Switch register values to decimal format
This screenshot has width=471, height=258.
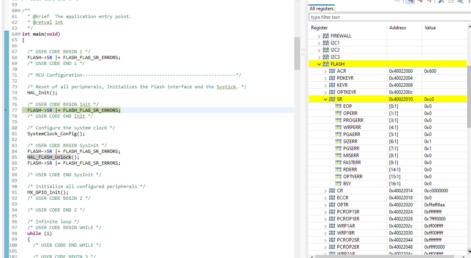(x=420, y=1)
